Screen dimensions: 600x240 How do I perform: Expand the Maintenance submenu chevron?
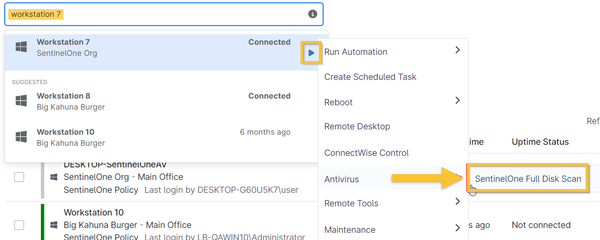click(x=457, y=228)
